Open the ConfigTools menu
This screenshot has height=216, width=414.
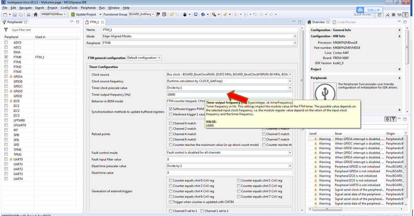pos(69,7)
